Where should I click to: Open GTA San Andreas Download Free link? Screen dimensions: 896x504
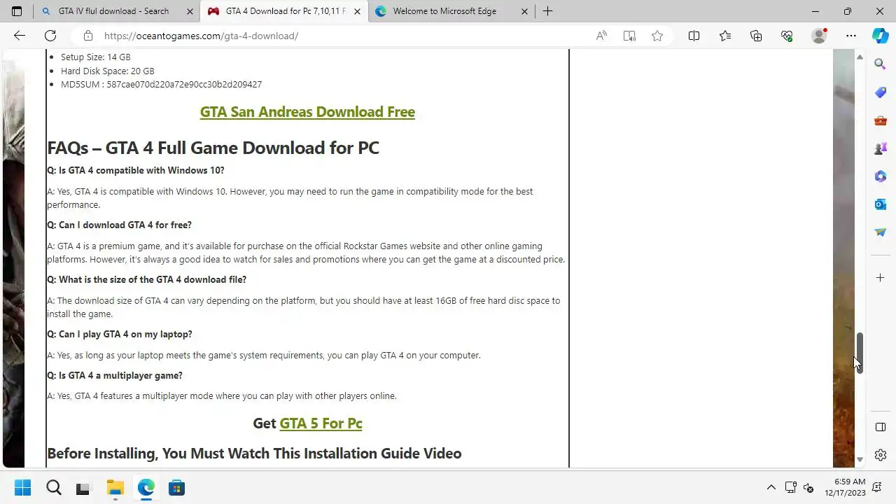coord(307,112)
